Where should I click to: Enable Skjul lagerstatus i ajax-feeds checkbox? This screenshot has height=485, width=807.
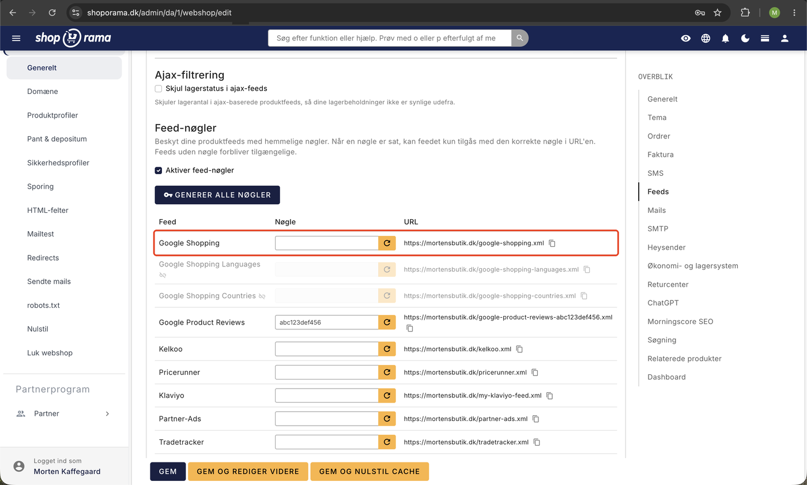[x=159, y=89]
